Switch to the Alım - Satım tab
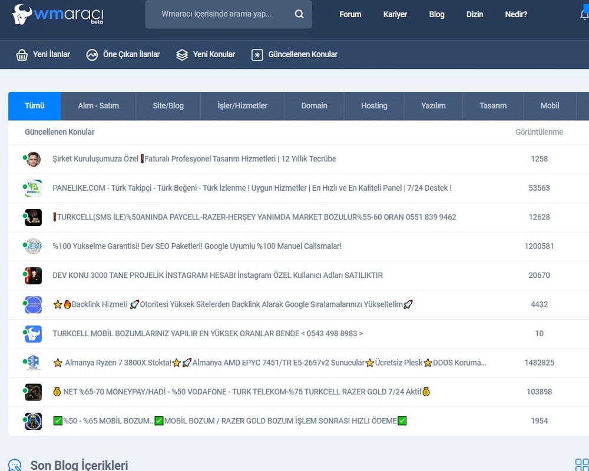The image size is (589, 471). [x=98, y=106]
